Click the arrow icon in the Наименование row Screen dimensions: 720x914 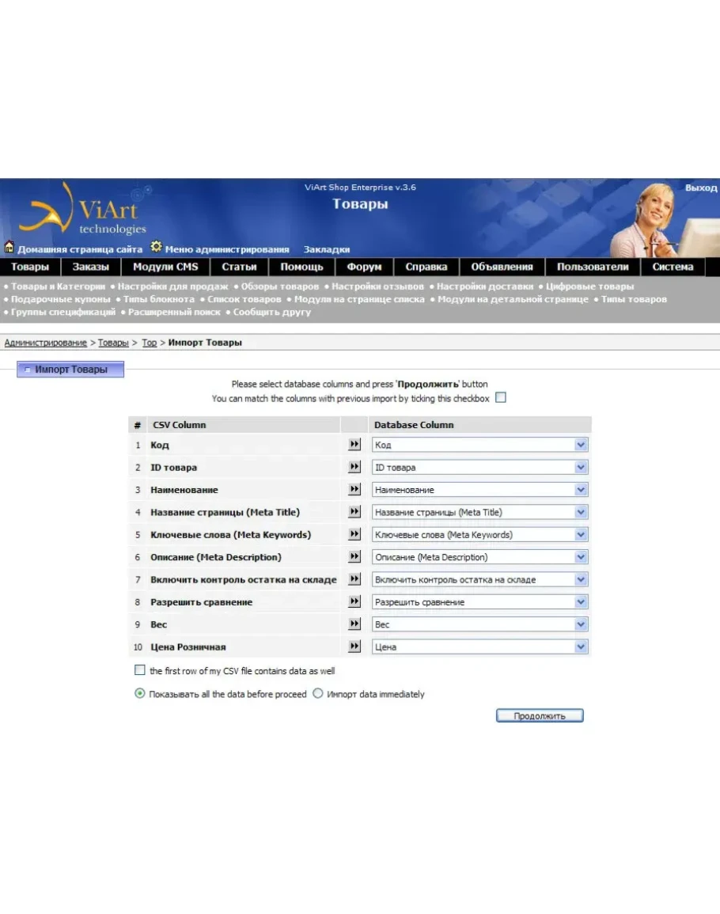(354, 490)
